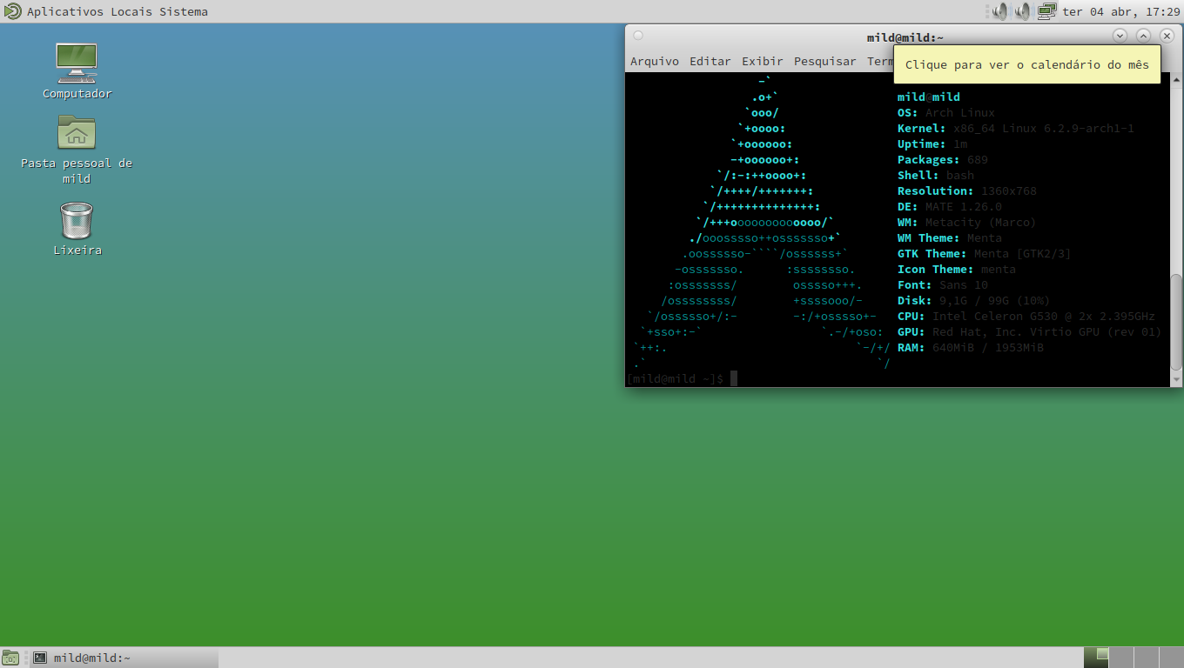Click the 'Uptime: 1m' line
Screen dimensions: 1184x668
pyautogui.click(x=932, y=144)
